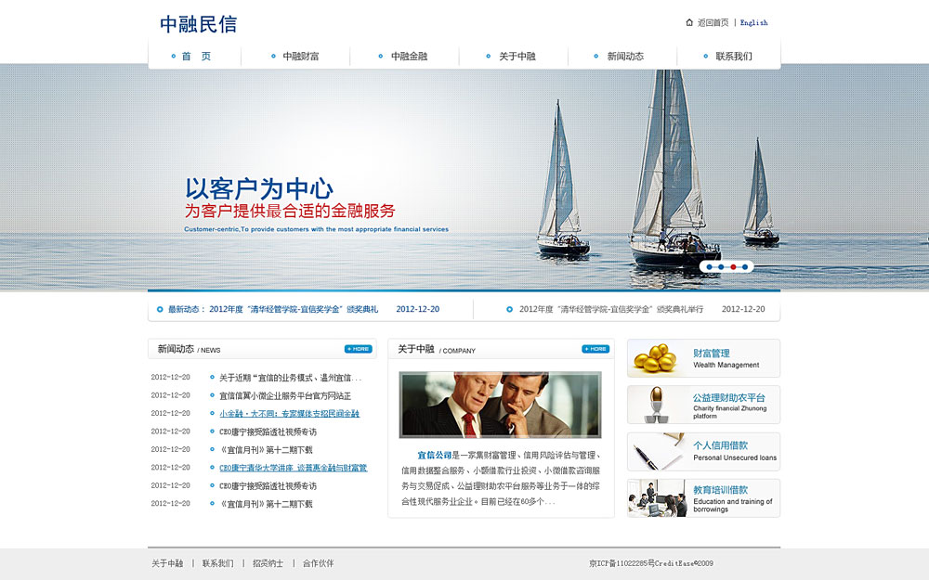Switch language via the English link
Image resolution: width=929 pixels, height=580 pixels.
(x=753, y=22)
